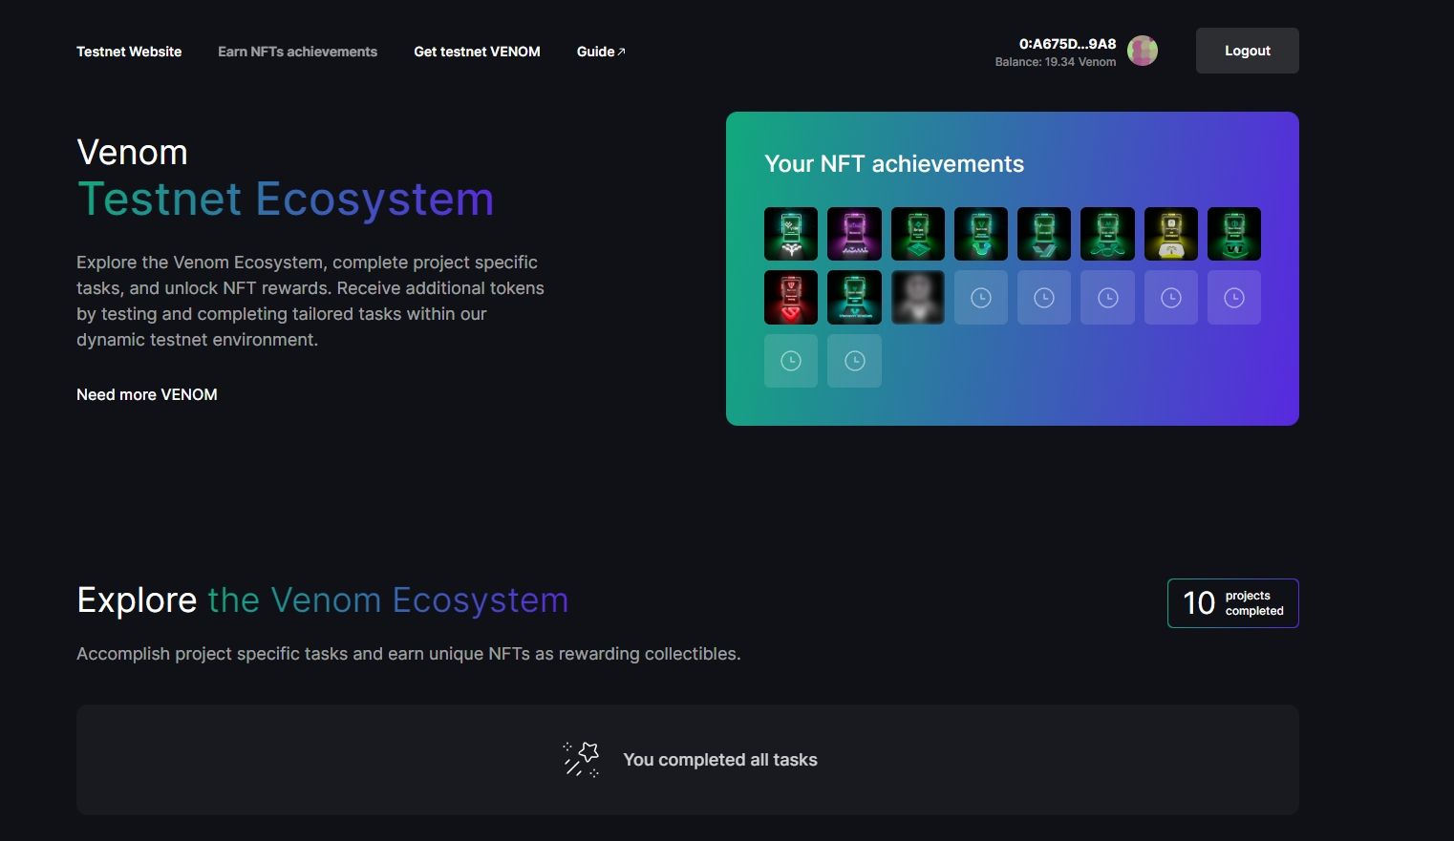Image resolution: width=1454 pixels, height=841 pixels.
Task: Open green NFT with diamond-shaped base
Action: coord(918,234)
